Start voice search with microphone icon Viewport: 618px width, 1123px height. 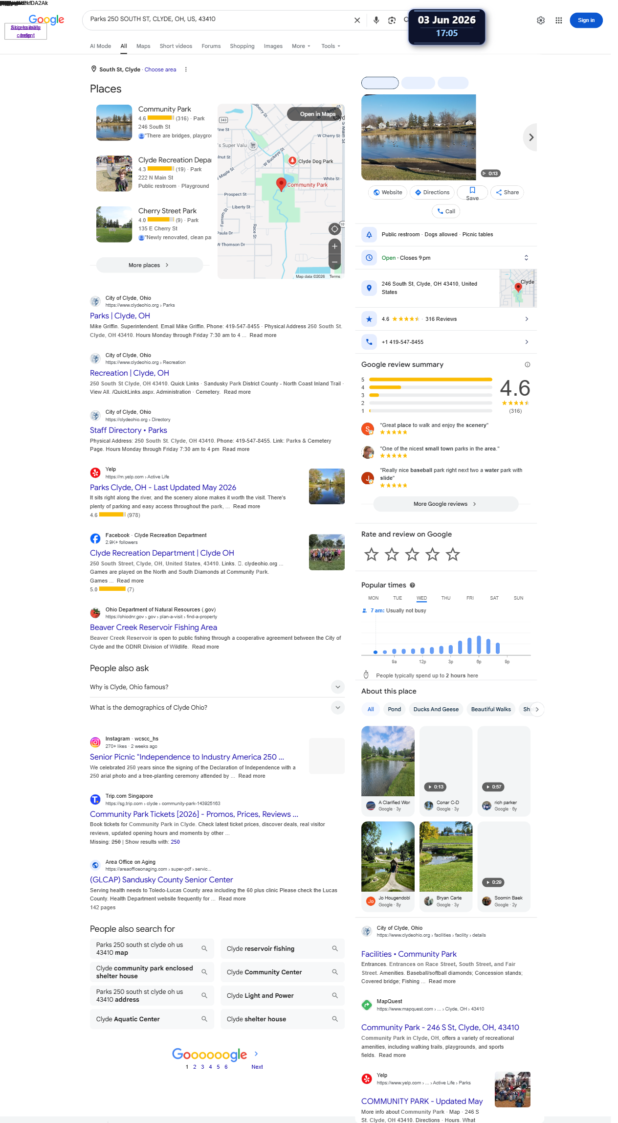[376, 20]
